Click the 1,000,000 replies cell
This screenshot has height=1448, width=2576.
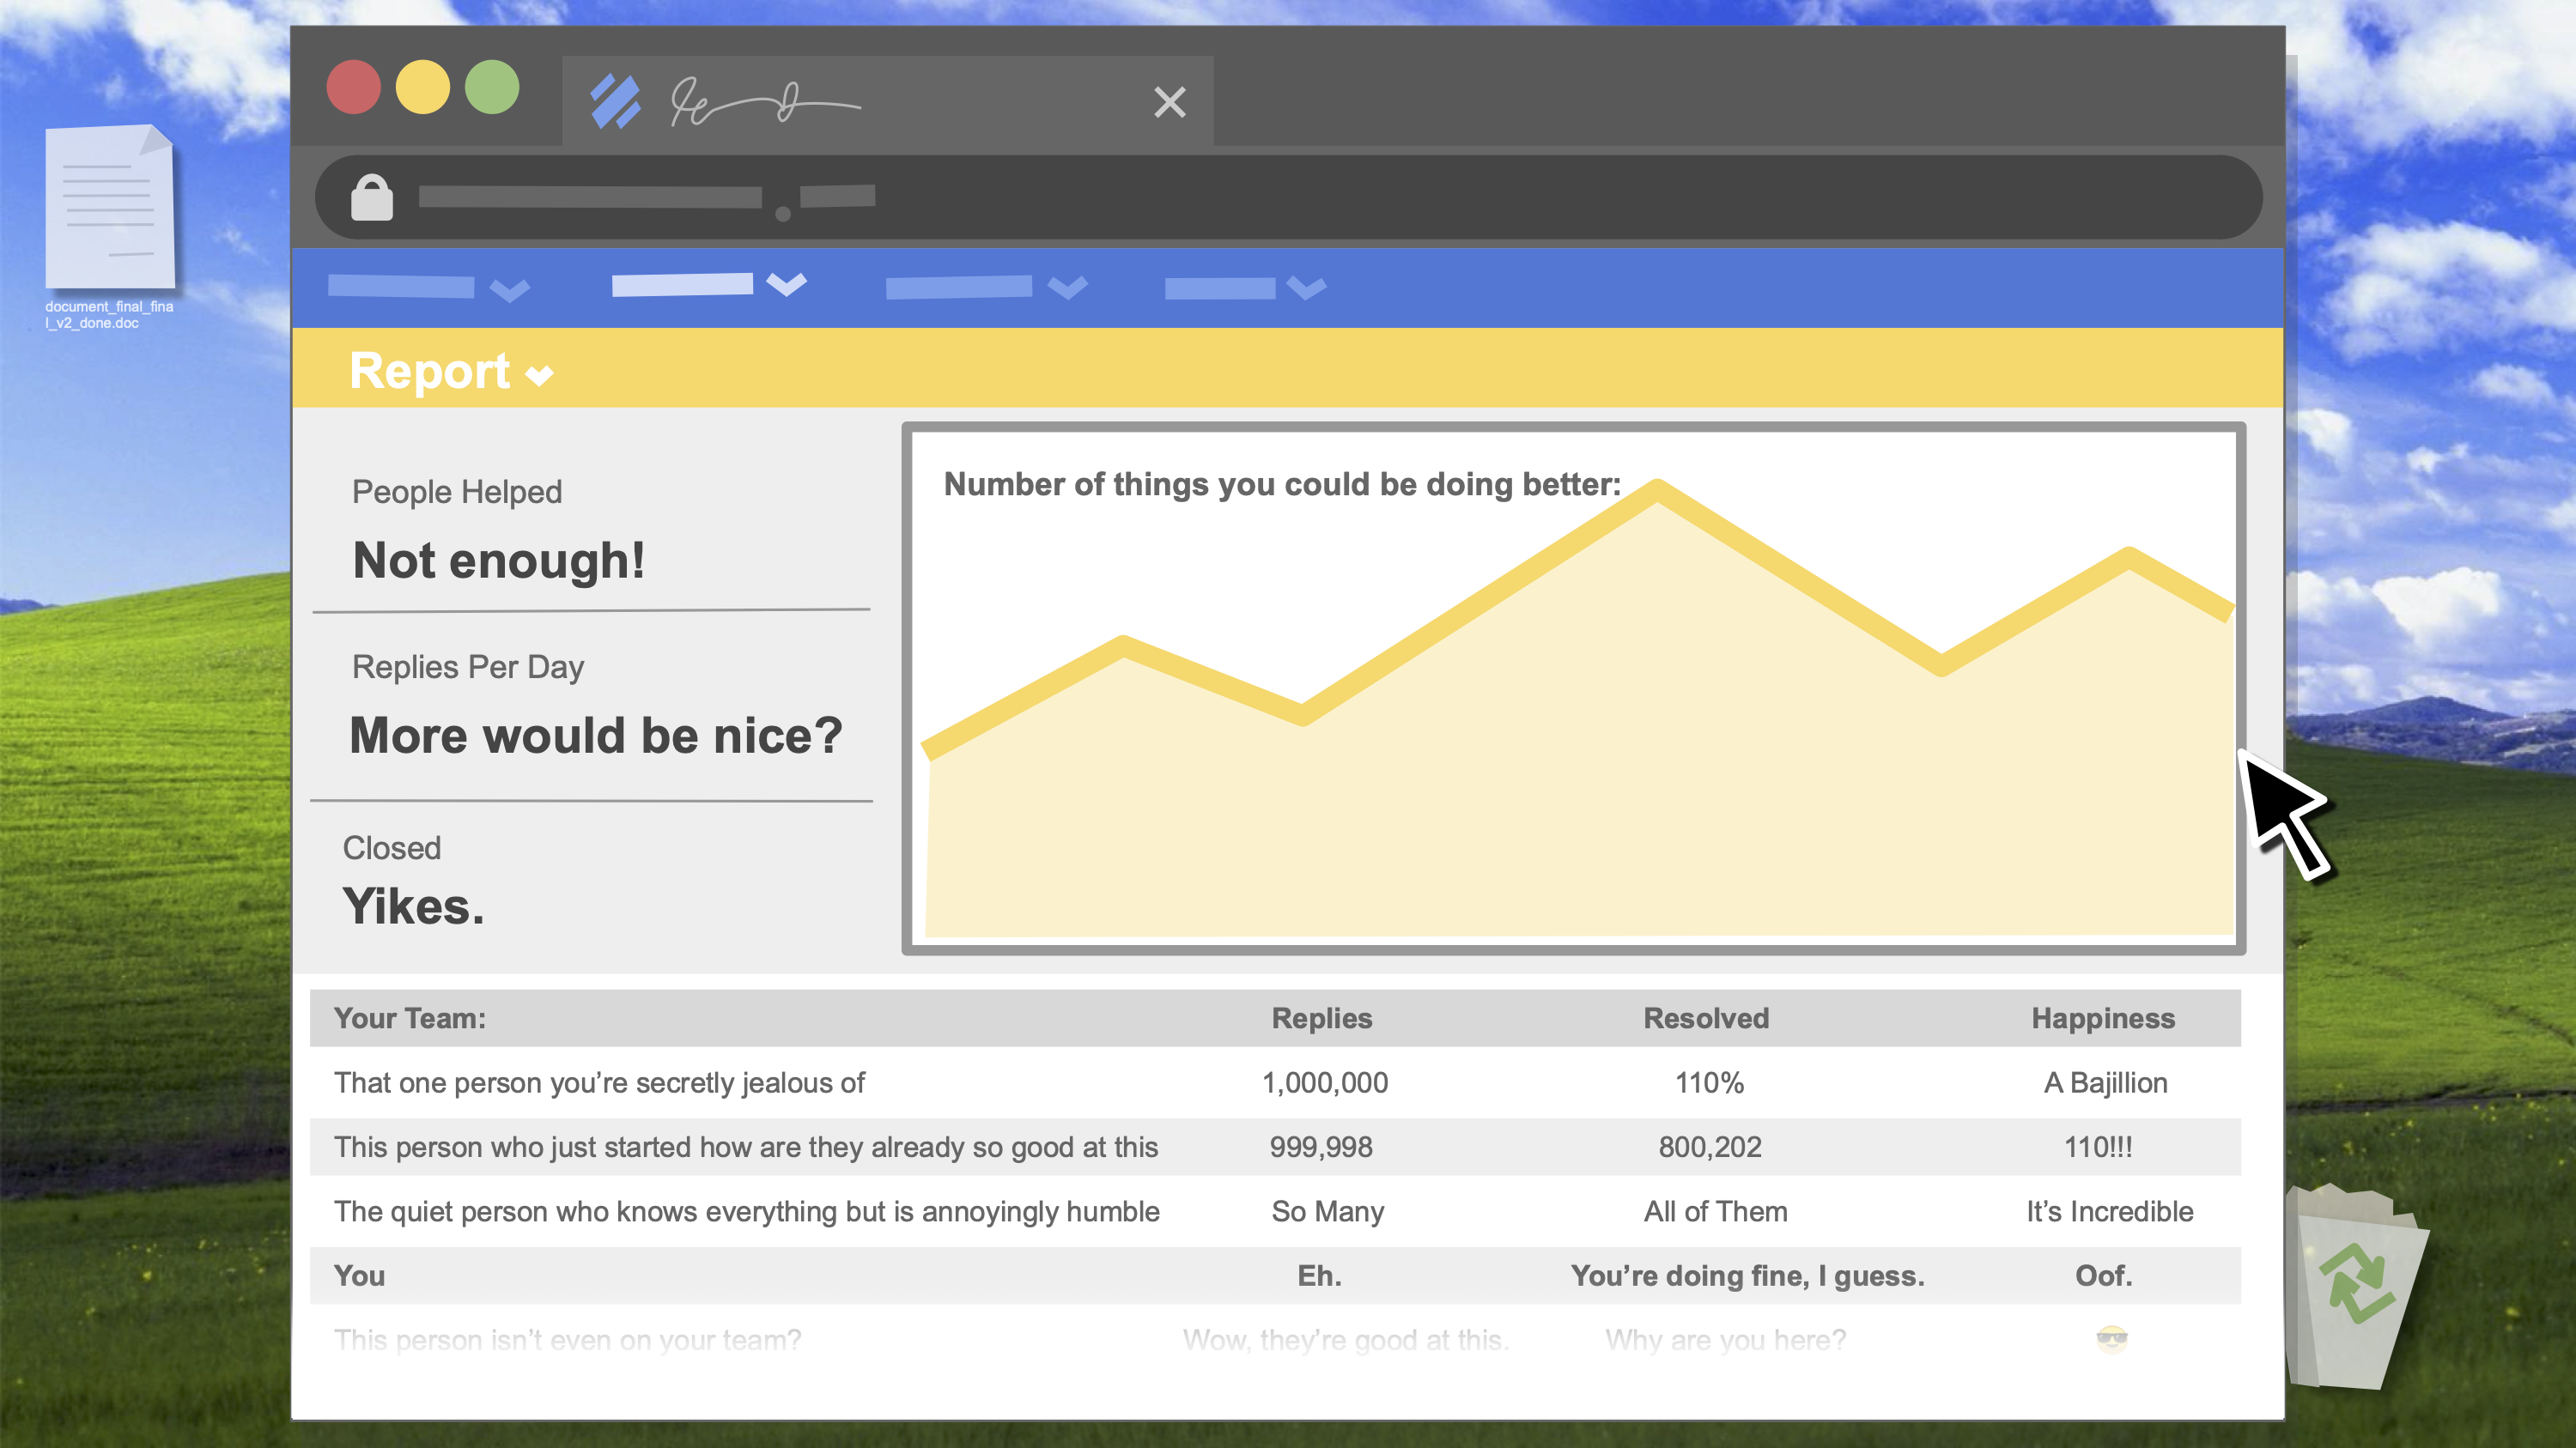(x=1325, y=1083)
